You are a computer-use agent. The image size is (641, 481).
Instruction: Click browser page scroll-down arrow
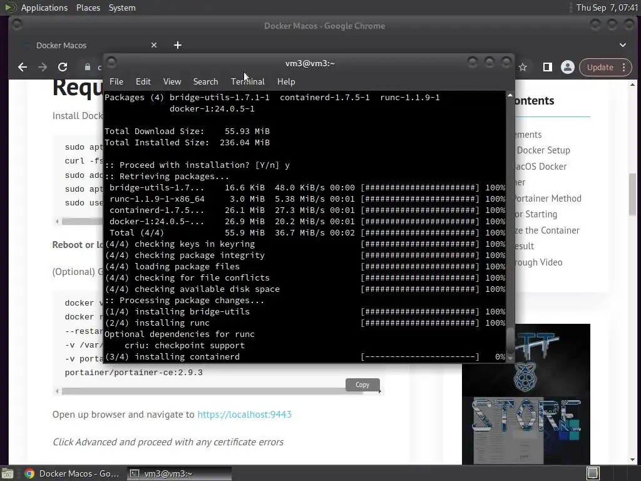(x=632, y=460)
